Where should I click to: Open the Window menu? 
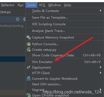point(54,5)
